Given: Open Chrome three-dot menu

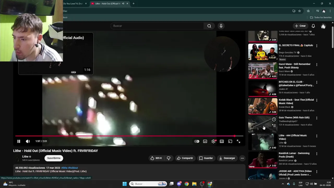Looking at the screenshot, I should tap(330, 11).
